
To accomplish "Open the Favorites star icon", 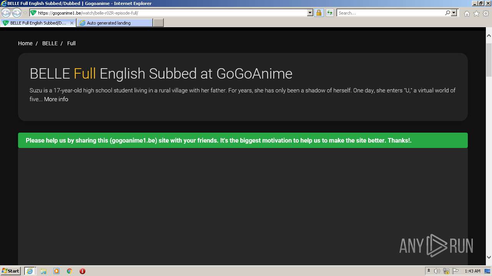I will tap(476, 13).
